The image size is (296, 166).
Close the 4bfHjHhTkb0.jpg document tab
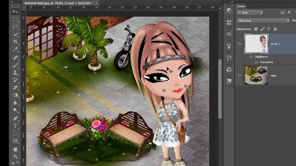pos(97,3)
